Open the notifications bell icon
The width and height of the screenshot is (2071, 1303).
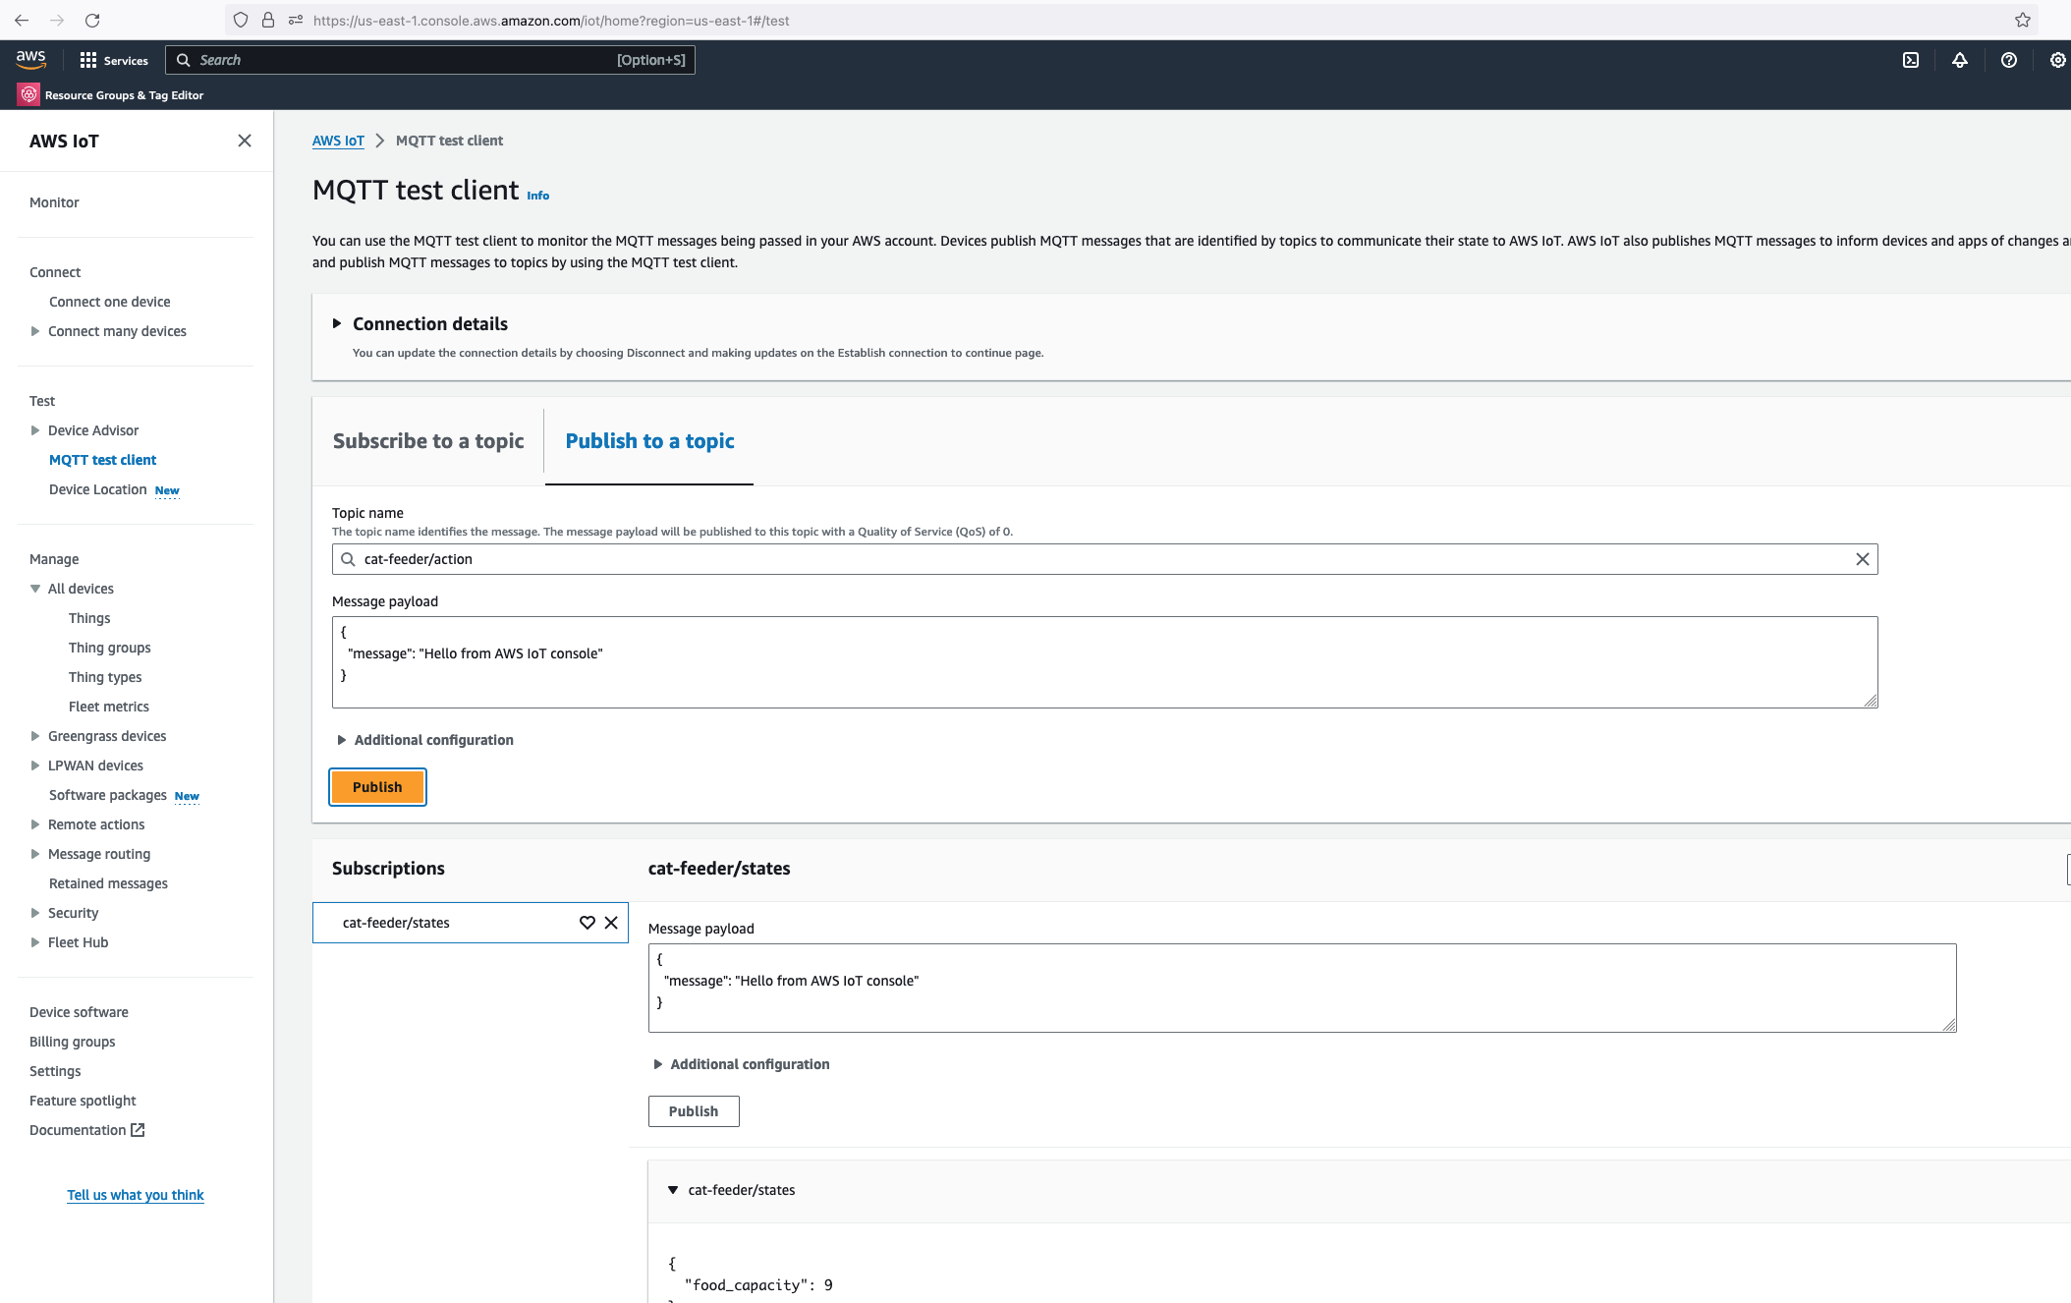point(1960,60)
